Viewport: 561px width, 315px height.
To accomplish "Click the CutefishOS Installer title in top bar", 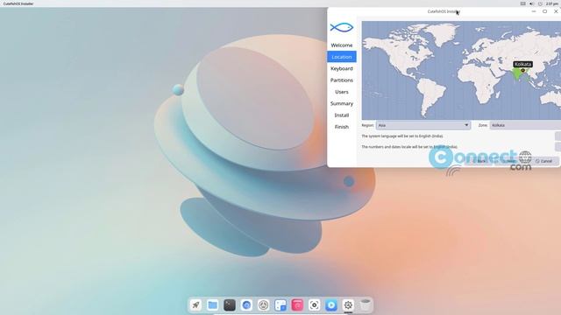I will (x=18, y=3).
